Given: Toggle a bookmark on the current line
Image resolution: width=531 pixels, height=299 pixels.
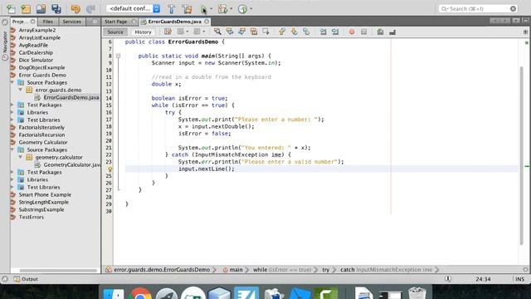Looking at the screenshot, I should coord(306,32).
